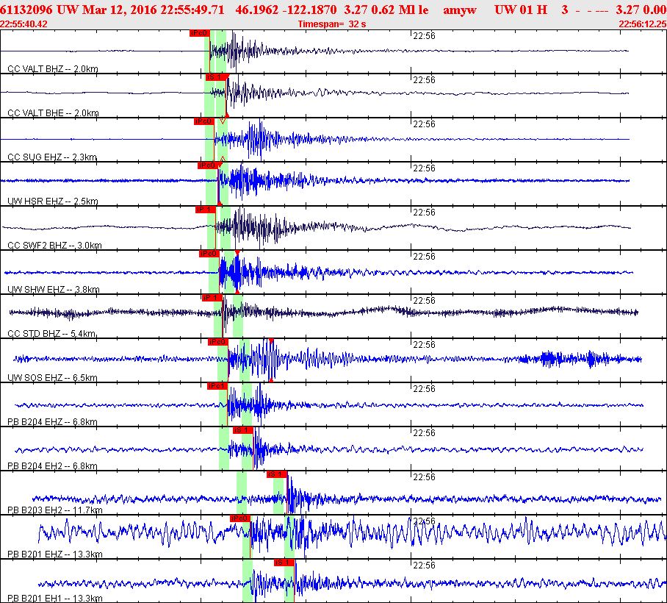Click the red amplitude triangle atop UW SHW trace

point(237,253)
